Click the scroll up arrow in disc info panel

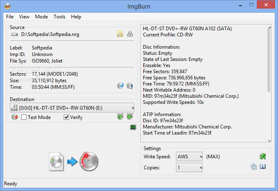click(x=269, y=27)
